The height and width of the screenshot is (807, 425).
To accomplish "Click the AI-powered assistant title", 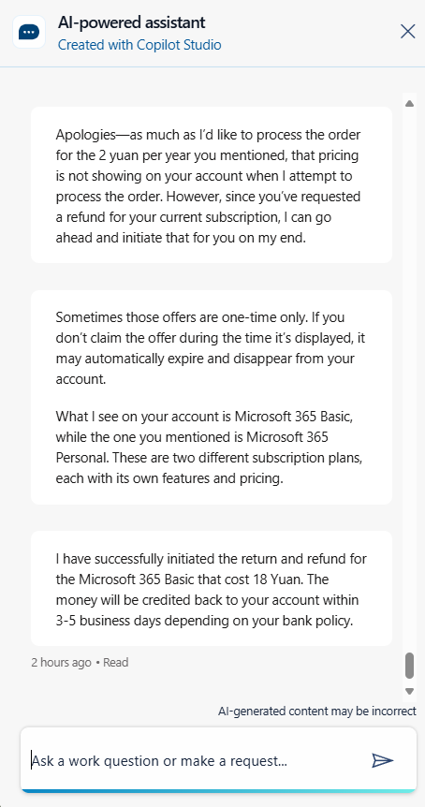I will click(131, 22).
